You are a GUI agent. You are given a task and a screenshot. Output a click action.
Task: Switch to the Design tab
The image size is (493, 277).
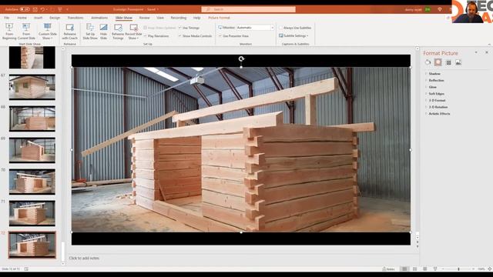[x=55, y=18]
